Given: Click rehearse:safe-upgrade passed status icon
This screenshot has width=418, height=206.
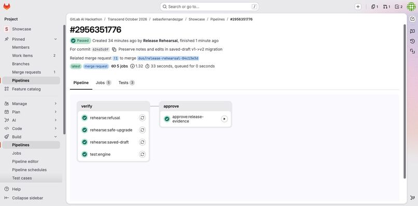Looking at the screenshot, I should [85, 130].
